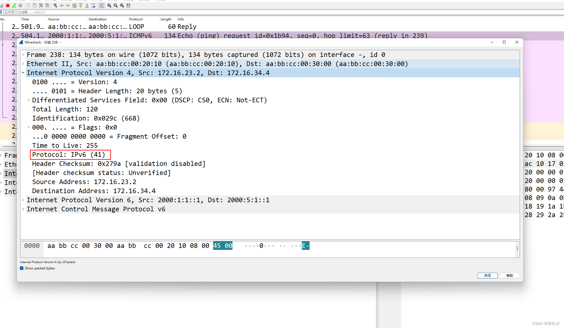Image resolution: width=564 pixels, height=328 pixels.
Task: Expand the Frame 238 tree row
Action: point(23,55)
